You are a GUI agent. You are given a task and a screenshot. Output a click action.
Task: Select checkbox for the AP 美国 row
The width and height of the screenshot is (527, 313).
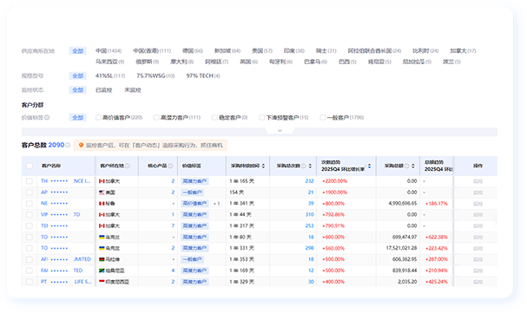click(x=30, y=192)
